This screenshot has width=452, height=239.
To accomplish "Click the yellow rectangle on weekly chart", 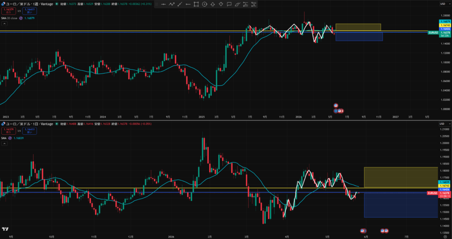I will click(x=358, y=27).
